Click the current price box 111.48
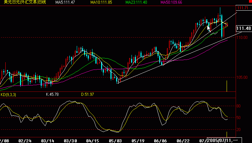 pos(244,29)
